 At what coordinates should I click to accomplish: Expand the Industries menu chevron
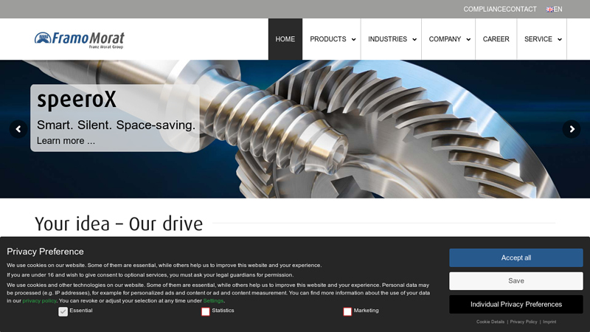tap(414, 40)
